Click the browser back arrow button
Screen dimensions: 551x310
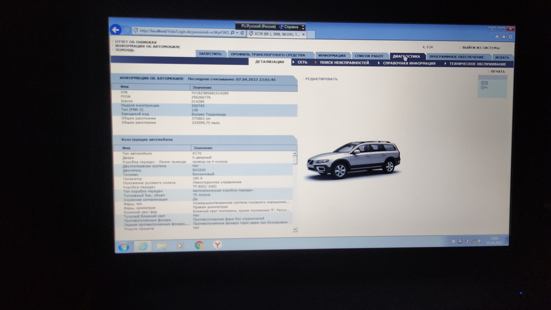(115, 30)
